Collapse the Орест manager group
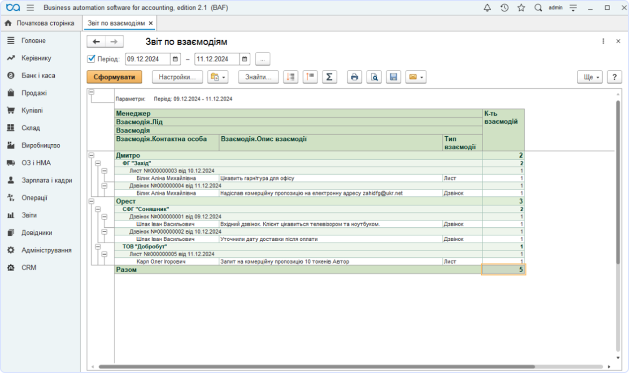 [91, 201]
